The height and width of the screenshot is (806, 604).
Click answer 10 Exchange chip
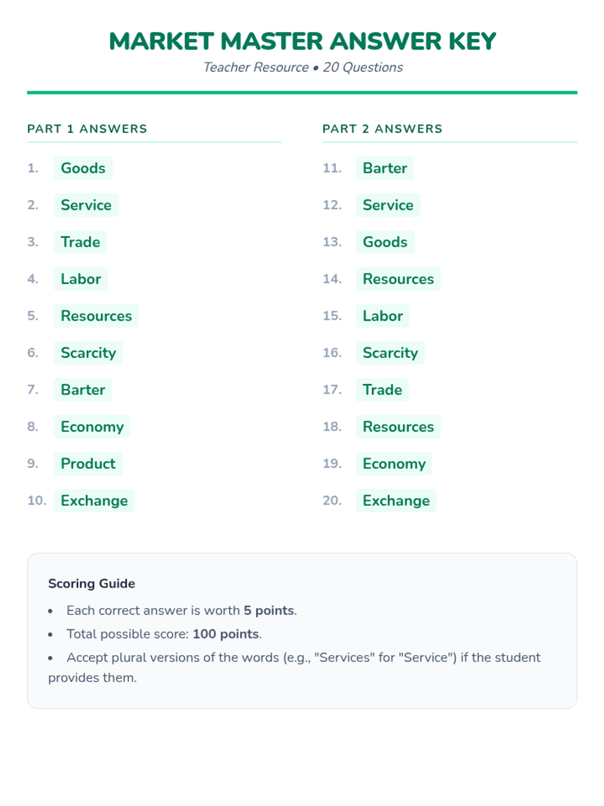coord(94,501)
